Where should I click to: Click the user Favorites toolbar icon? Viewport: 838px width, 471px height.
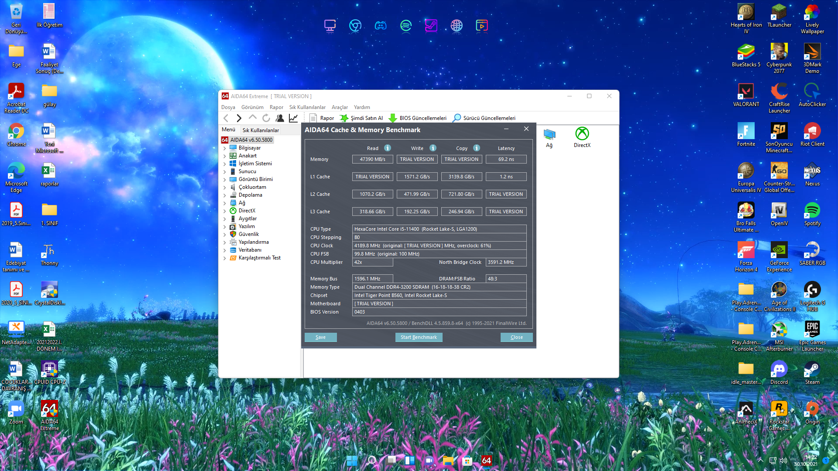point(280,118)
